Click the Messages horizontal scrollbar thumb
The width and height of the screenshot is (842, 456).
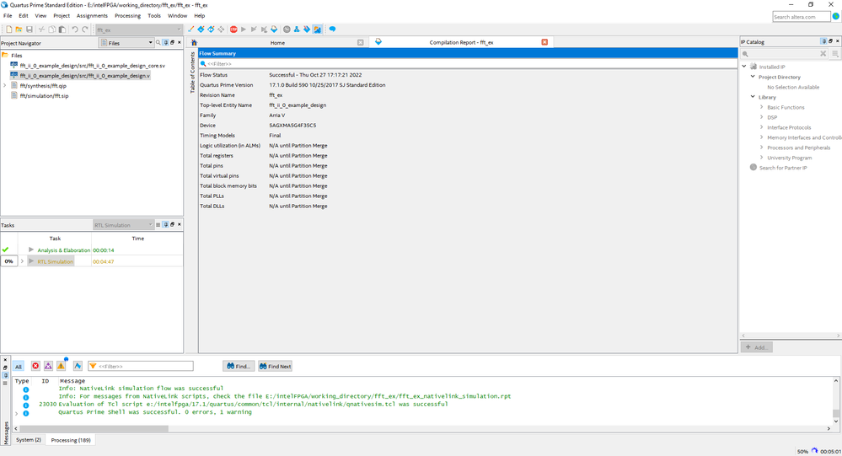pos(94,429)
